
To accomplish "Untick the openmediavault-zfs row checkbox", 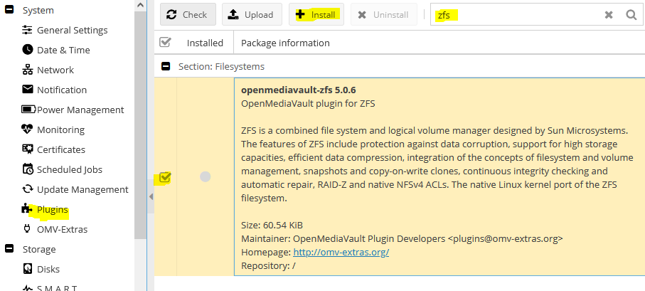I will click(165, 177).
